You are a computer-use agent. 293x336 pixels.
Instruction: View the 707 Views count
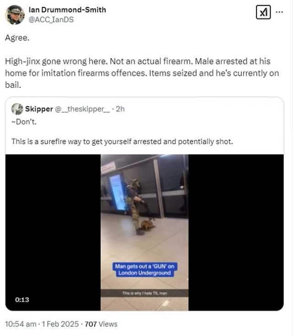coord(101,324)
